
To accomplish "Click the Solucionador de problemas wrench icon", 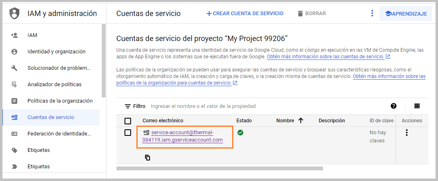I will tap(14, 68).
